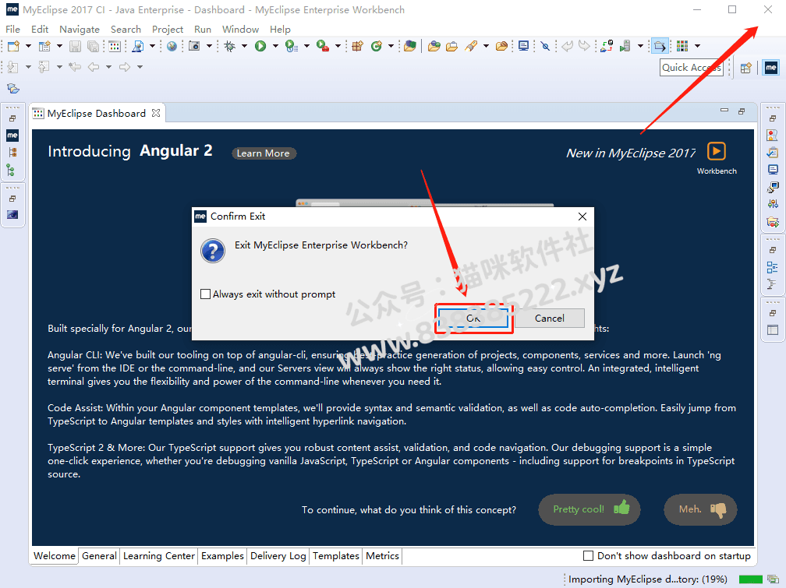This screenshot has height=588, width=786.
Task: Click the orange Workbench play icon
Action: point(717,151)
